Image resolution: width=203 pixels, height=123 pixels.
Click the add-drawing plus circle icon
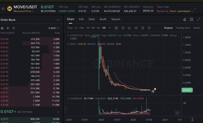tap(123, 28)
